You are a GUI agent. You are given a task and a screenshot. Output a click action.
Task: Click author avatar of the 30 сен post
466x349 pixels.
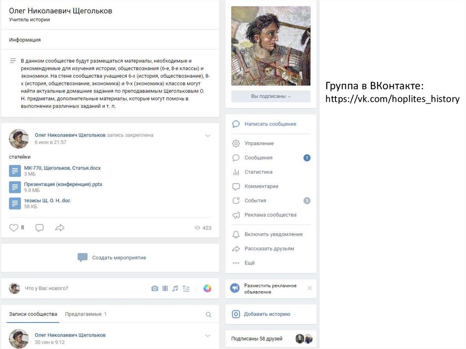(19, 339)
